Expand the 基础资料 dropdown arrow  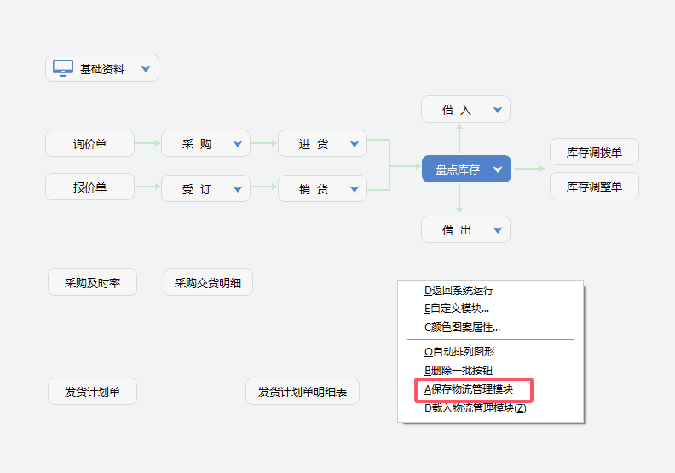point(146,68)
